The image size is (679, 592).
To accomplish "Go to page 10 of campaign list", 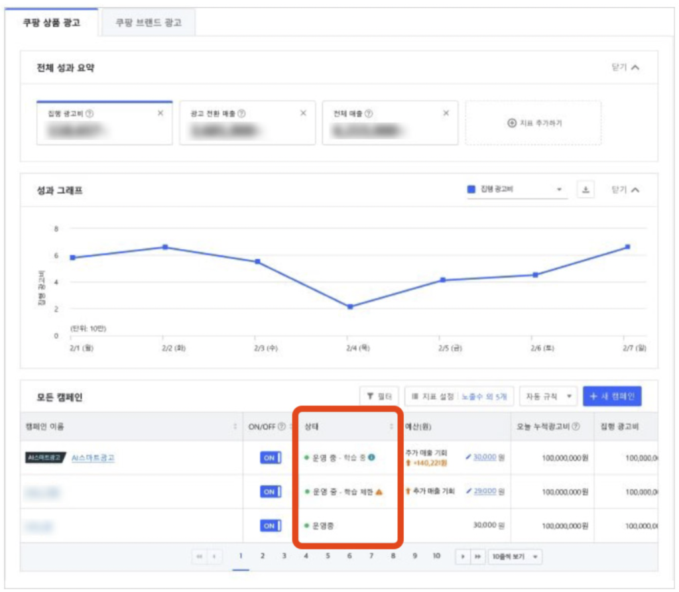I will [436, 556].
